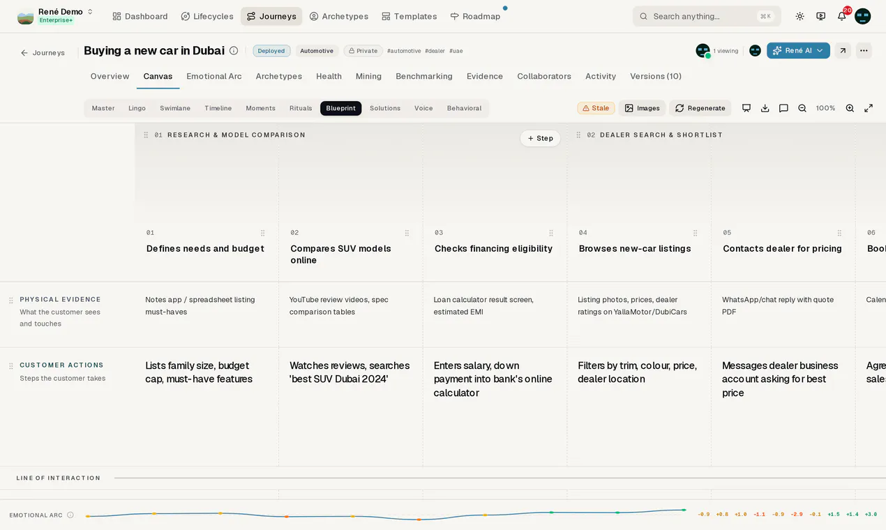Go to the Benchmarking tab
886x530 pixels.
click(424, 77)
